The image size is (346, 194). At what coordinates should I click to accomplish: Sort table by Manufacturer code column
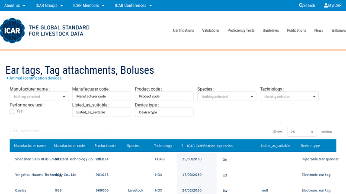(69, 146)
